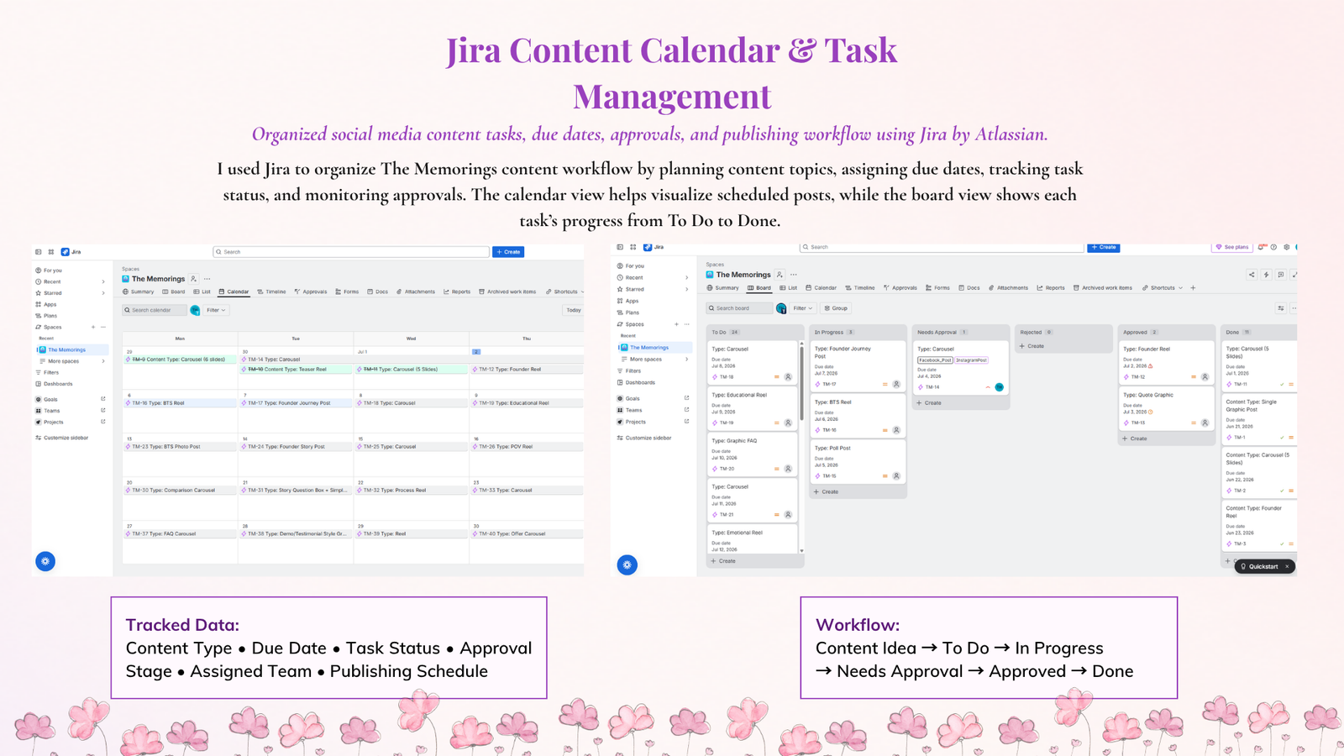Open Approvals tab in the Calendar window

coord(311,292)
